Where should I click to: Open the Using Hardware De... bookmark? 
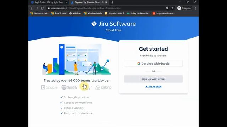(x=138, y=13)
